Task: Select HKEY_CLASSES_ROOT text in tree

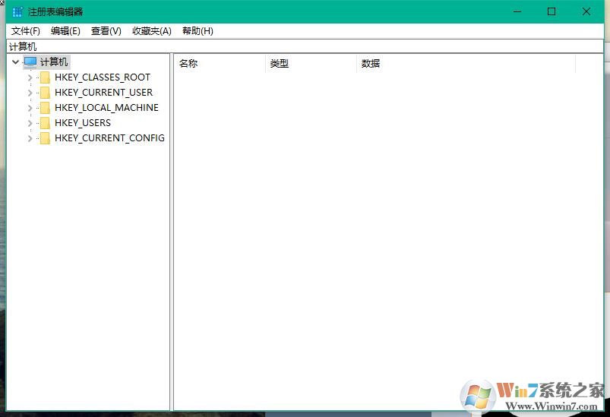Action: pyautogui.click(x=103, y=77)
